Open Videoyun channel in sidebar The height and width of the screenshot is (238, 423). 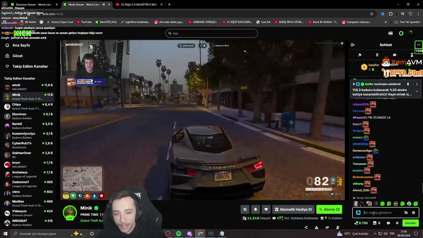[28, 213]
